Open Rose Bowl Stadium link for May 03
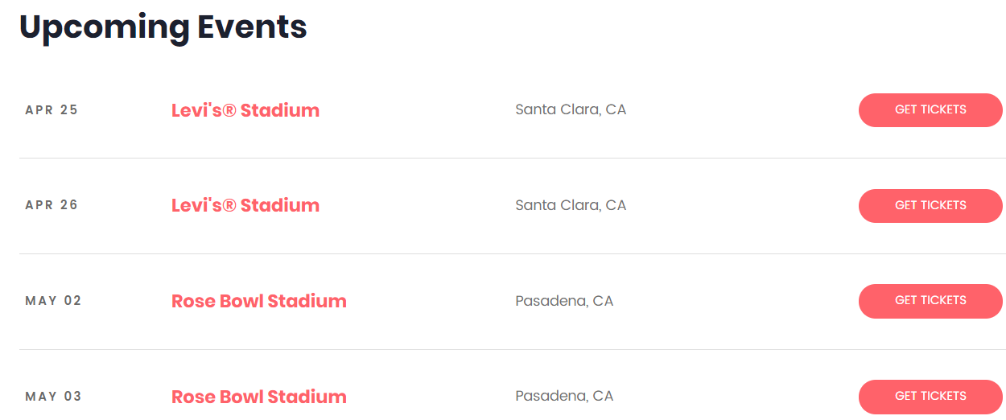 coord(259,397)
